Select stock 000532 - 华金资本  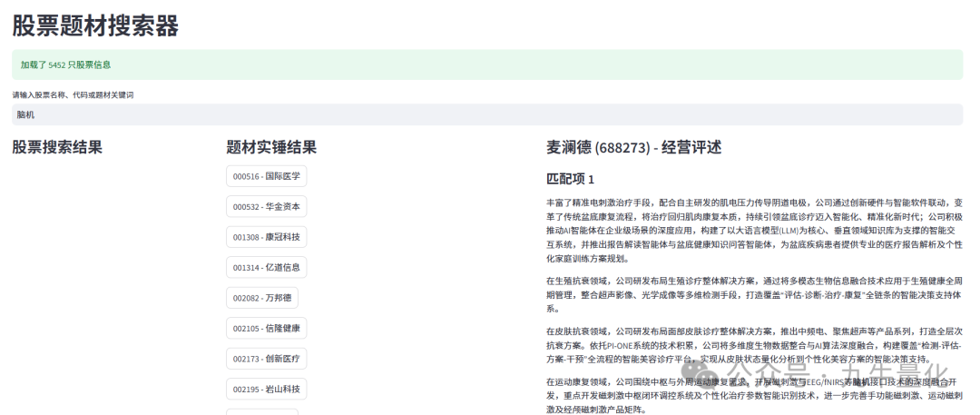(266, 206)
